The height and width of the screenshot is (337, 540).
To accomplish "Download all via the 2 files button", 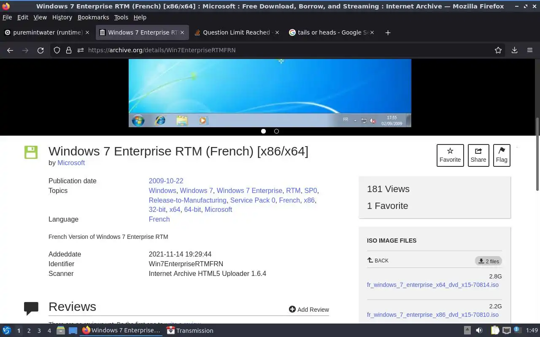I will 489,261.
